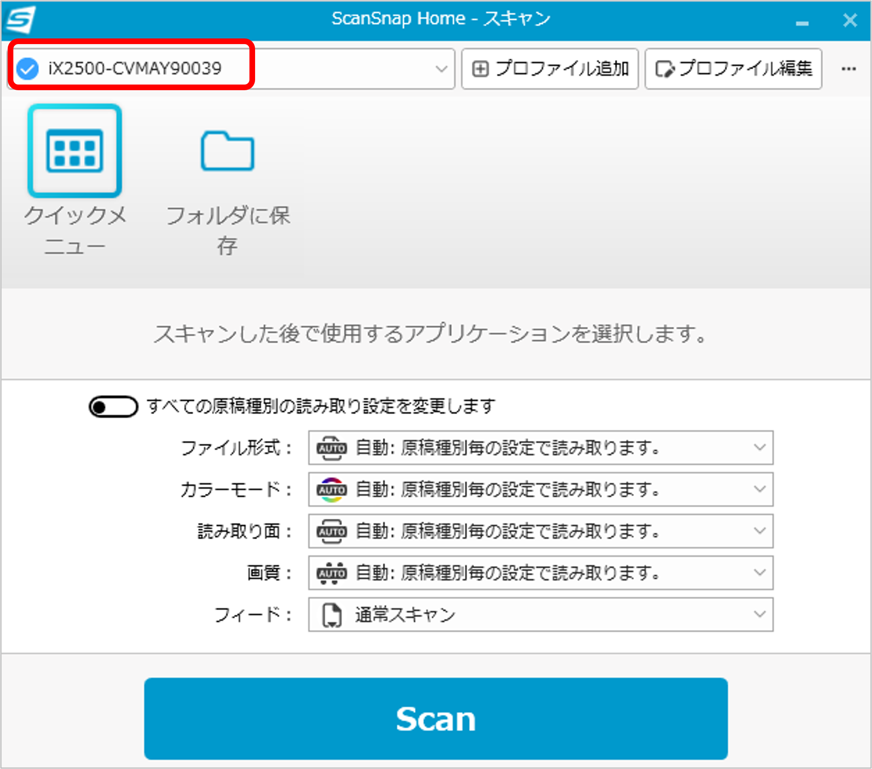This screenshot has height=769, width=872.
Task: Click the AUTO icon in 読み取り面 field
Action: click(331, 531)
